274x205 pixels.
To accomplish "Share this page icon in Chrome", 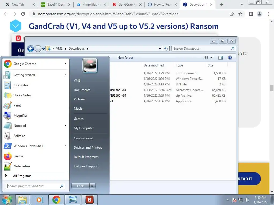I will [232, 14].
